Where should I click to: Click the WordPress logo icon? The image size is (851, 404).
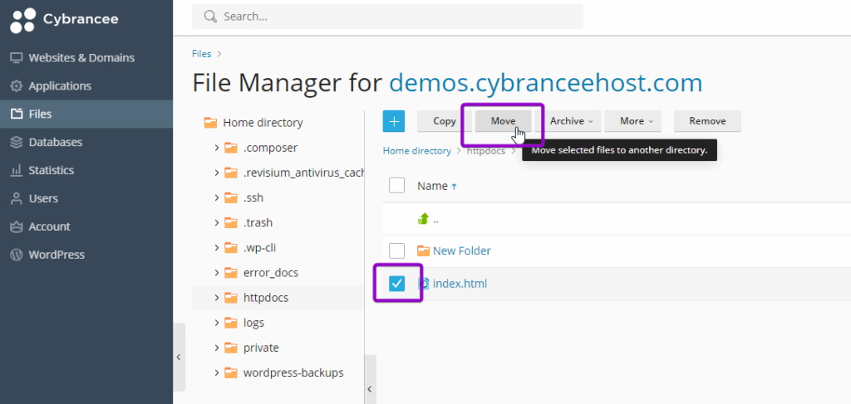pyautogui.click(x=17, y=255)
